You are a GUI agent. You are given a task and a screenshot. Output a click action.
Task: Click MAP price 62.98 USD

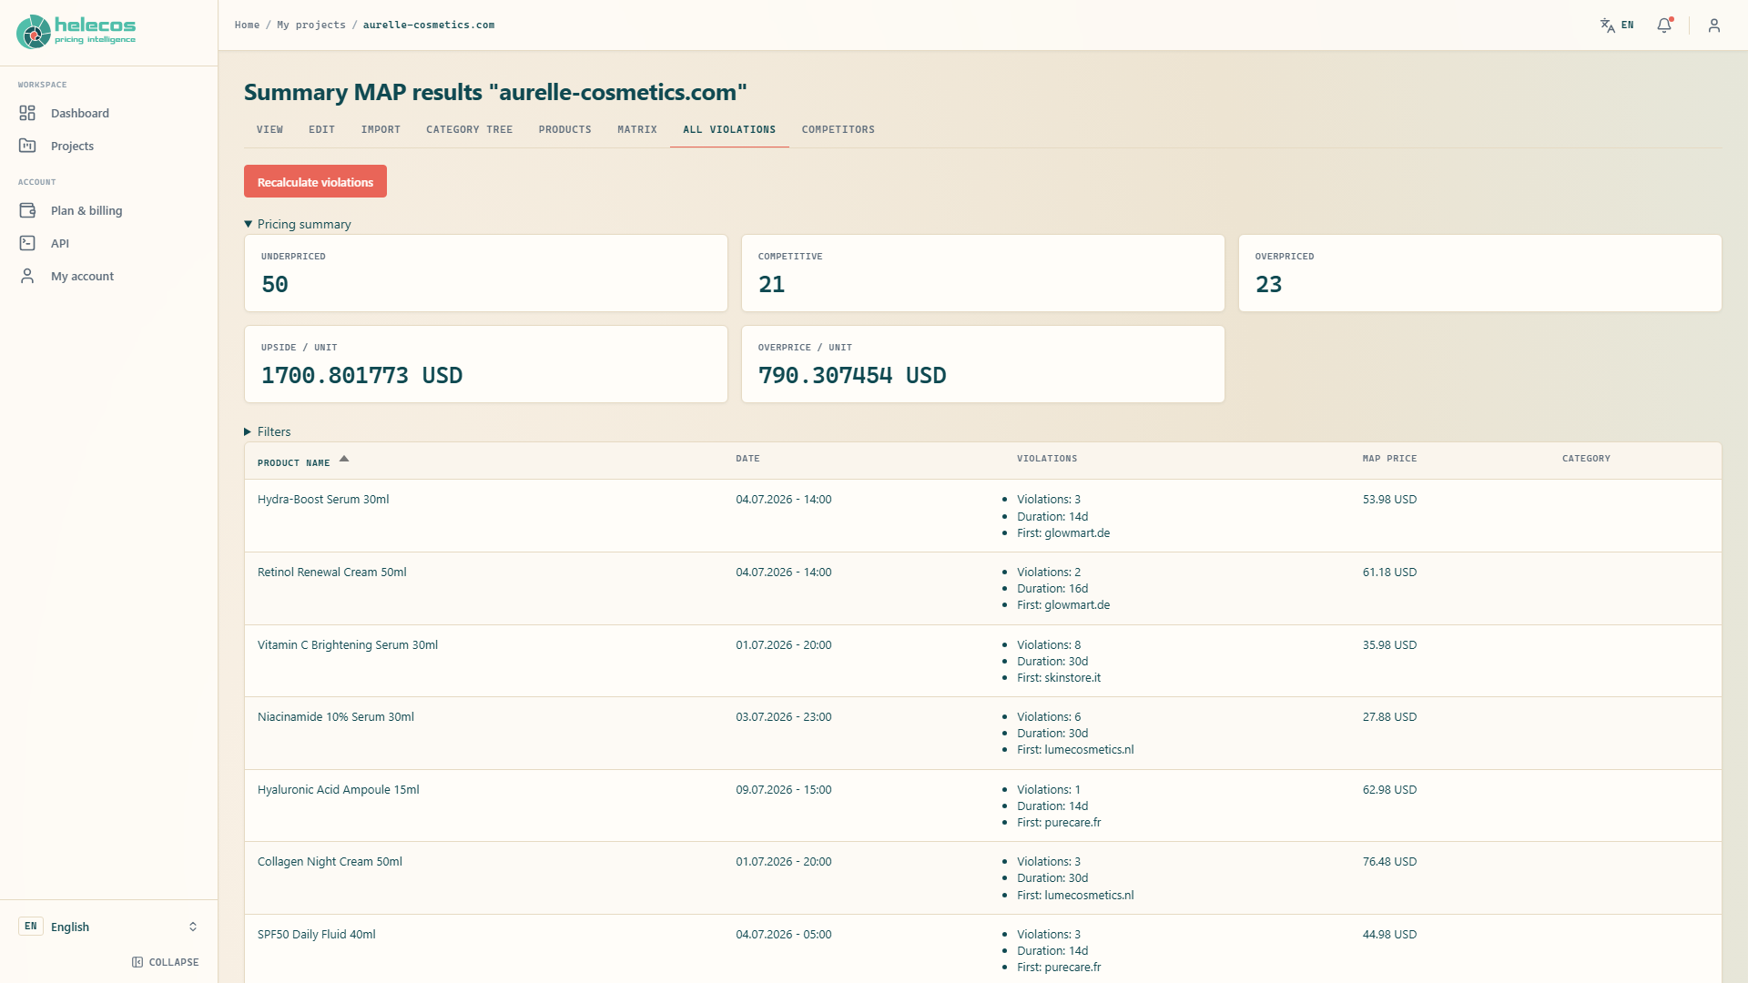1389,790
